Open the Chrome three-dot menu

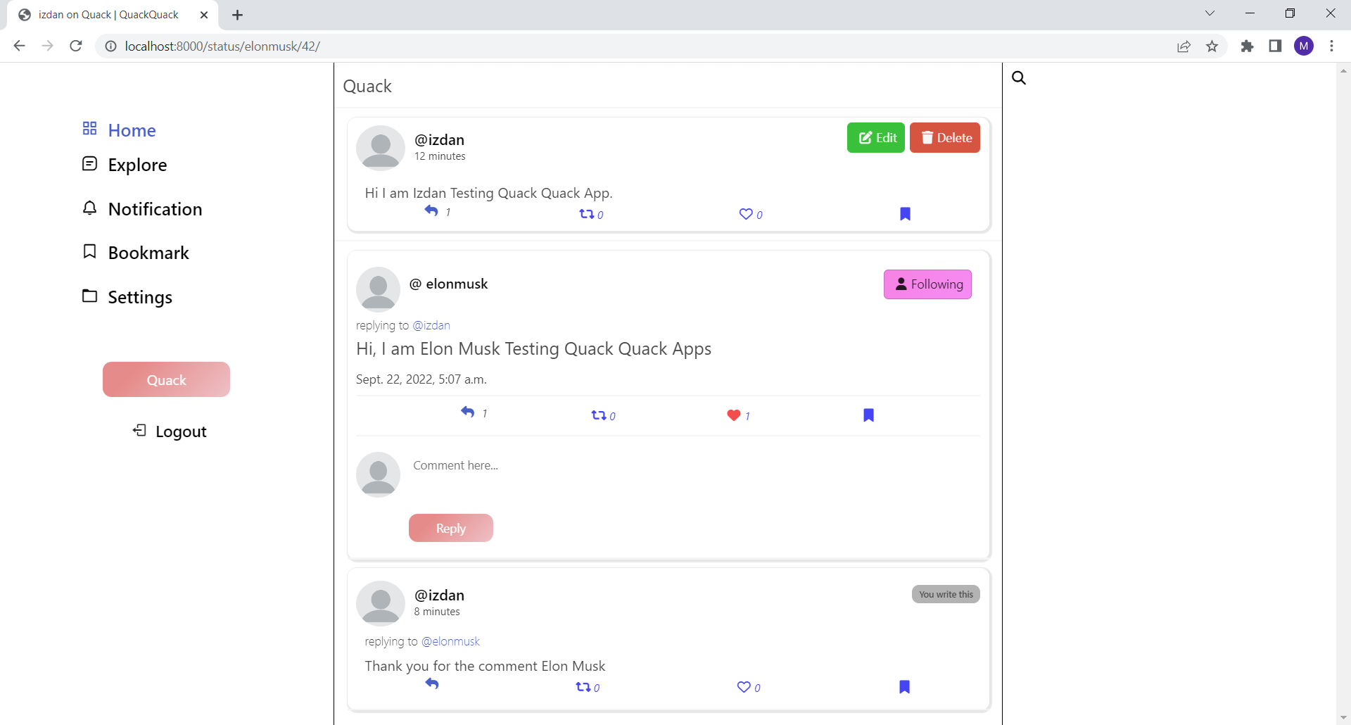(x=1331, y=46)
